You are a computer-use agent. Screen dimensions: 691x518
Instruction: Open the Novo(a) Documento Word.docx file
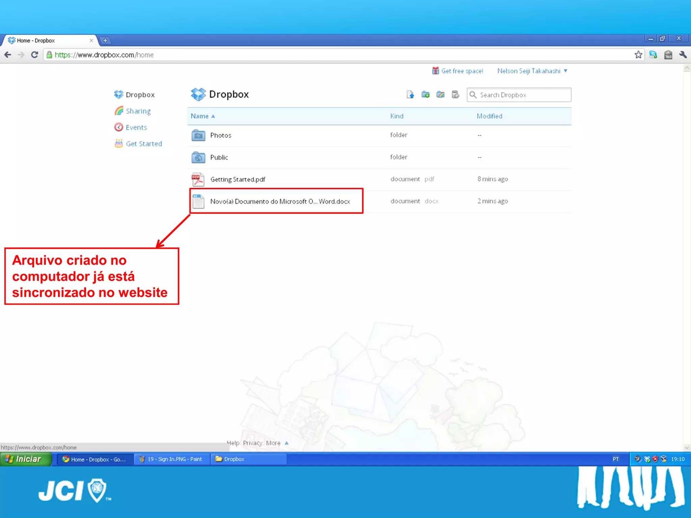tap(280, 202)
